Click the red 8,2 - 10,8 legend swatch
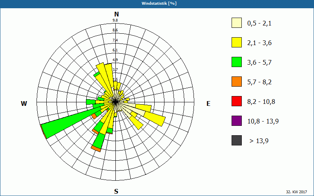This screenshot has width=314, height=196. point(237,101)
